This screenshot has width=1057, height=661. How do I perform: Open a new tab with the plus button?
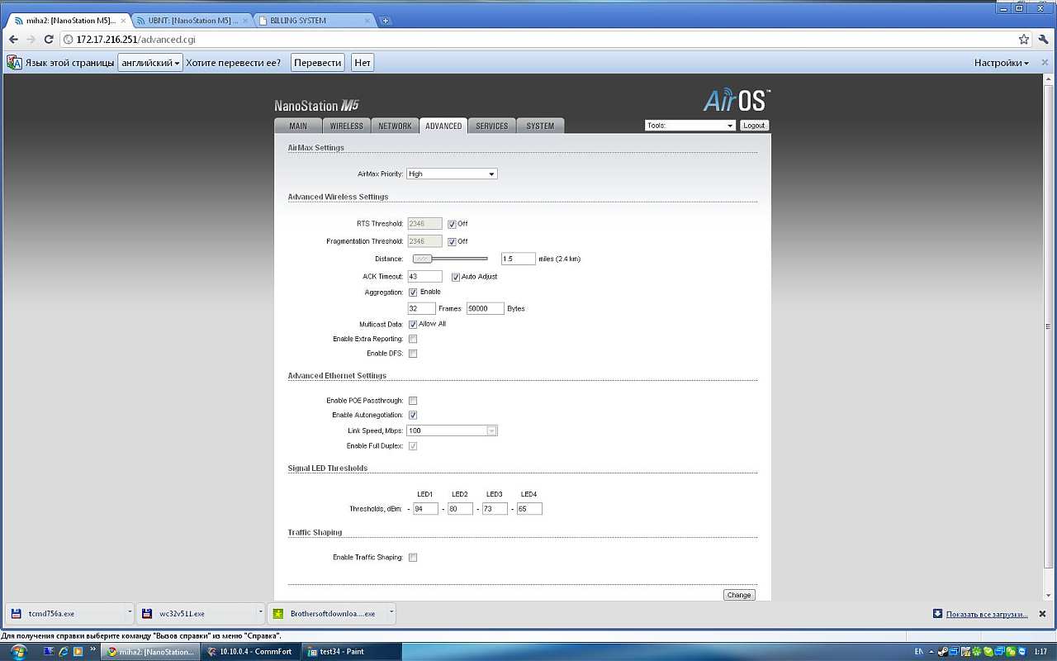point(386,21)
